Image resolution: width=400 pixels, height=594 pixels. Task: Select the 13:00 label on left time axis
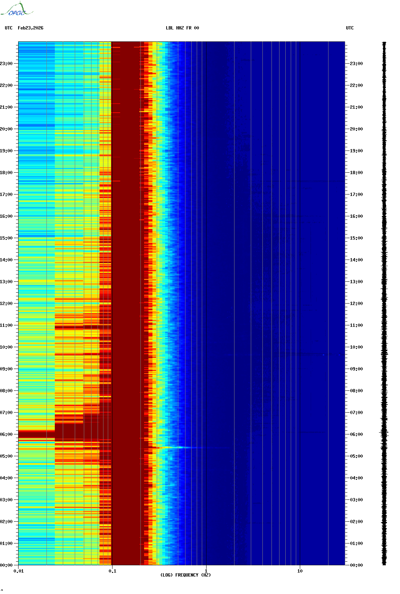[x=6, y=282]
